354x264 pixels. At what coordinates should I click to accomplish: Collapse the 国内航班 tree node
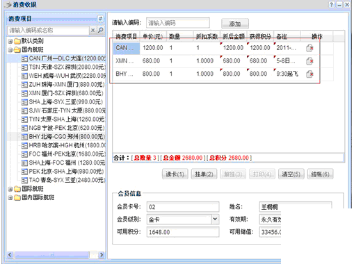coord(10,50)
